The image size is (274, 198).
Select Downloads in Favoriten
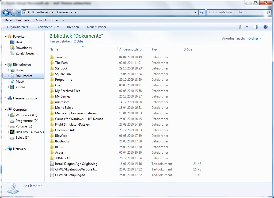click(x=24, y=48)
